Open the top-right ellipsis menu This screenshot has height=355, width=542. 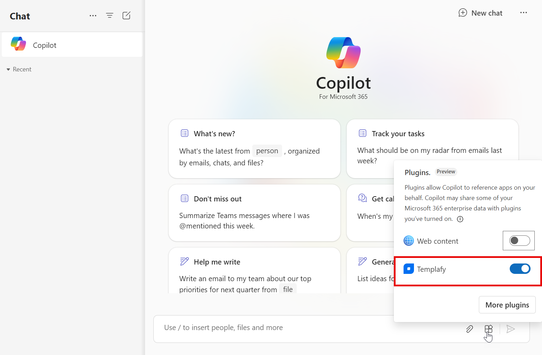tap(524, 13)
